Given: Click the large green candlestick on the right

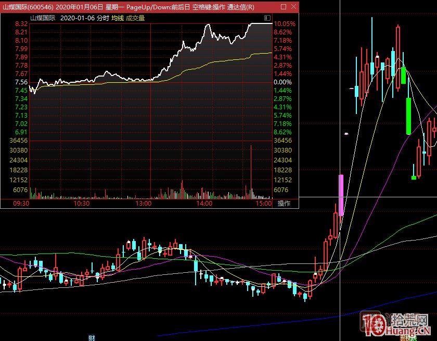Looking at the screenshot, I should tap(409, 116).
